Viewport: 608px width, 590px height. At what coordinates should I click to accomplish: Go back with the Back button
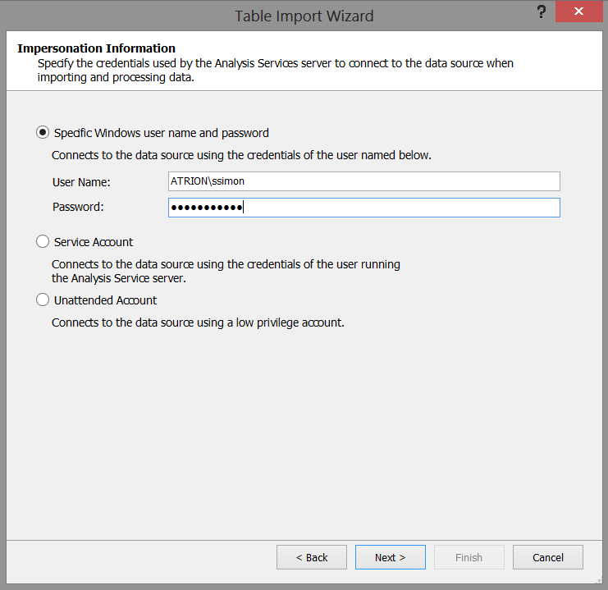[312, 557]
